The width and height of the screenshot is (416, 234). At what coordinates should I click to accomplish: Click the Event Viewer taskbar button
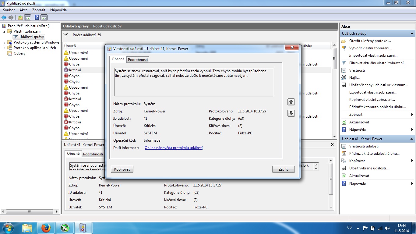point(83,228)
